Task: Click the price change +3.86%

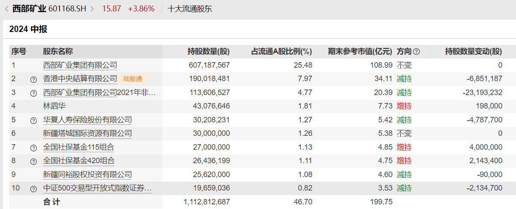Action: click(x=141, y=8)
